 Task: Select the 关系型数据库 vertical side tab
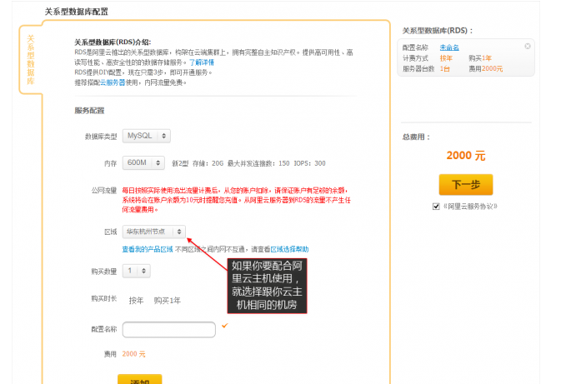point(31,60)
